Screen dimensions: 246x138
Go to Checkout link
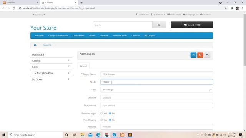[206, 15]
